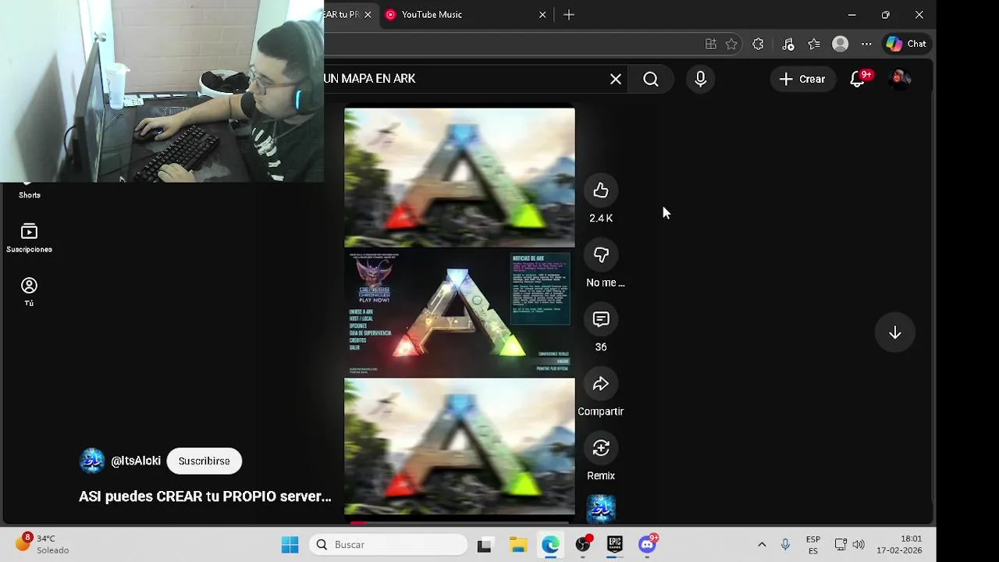Viewport: 999px width, 562px height.
Task: Subscribe to @ItsAloki with Suscribirse
Action: 204,461
